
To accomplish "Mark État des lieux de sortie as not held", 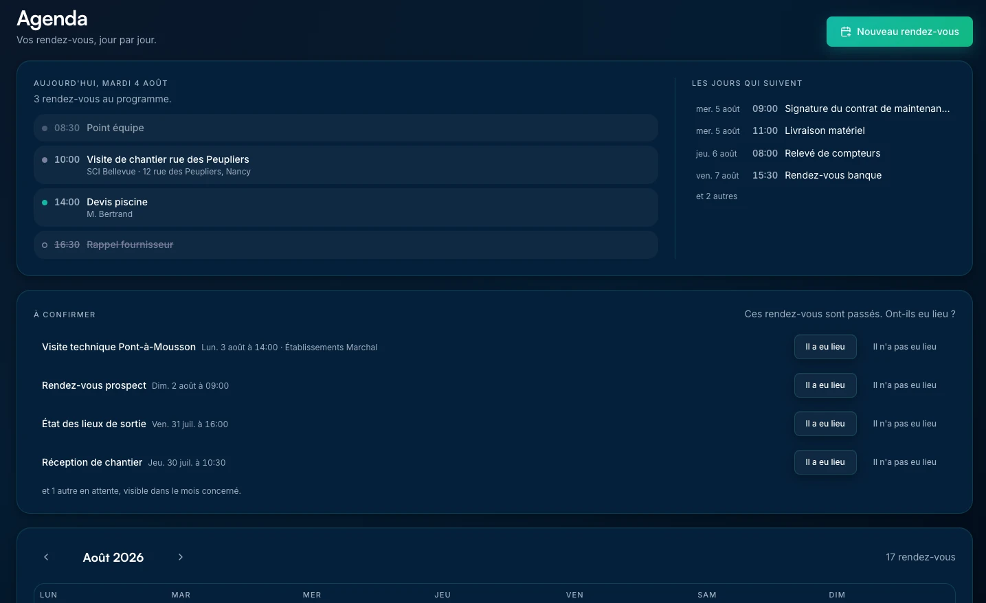I will click(x=904, y=424).
